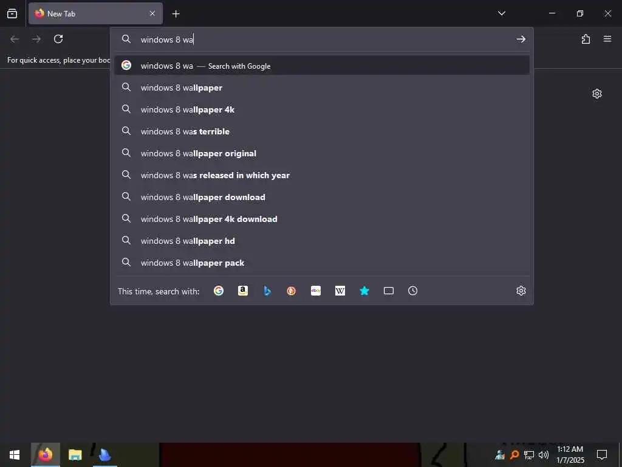Screen dimensions: 622x467
Task: Open notification center icon
Action: pos(602,455)
